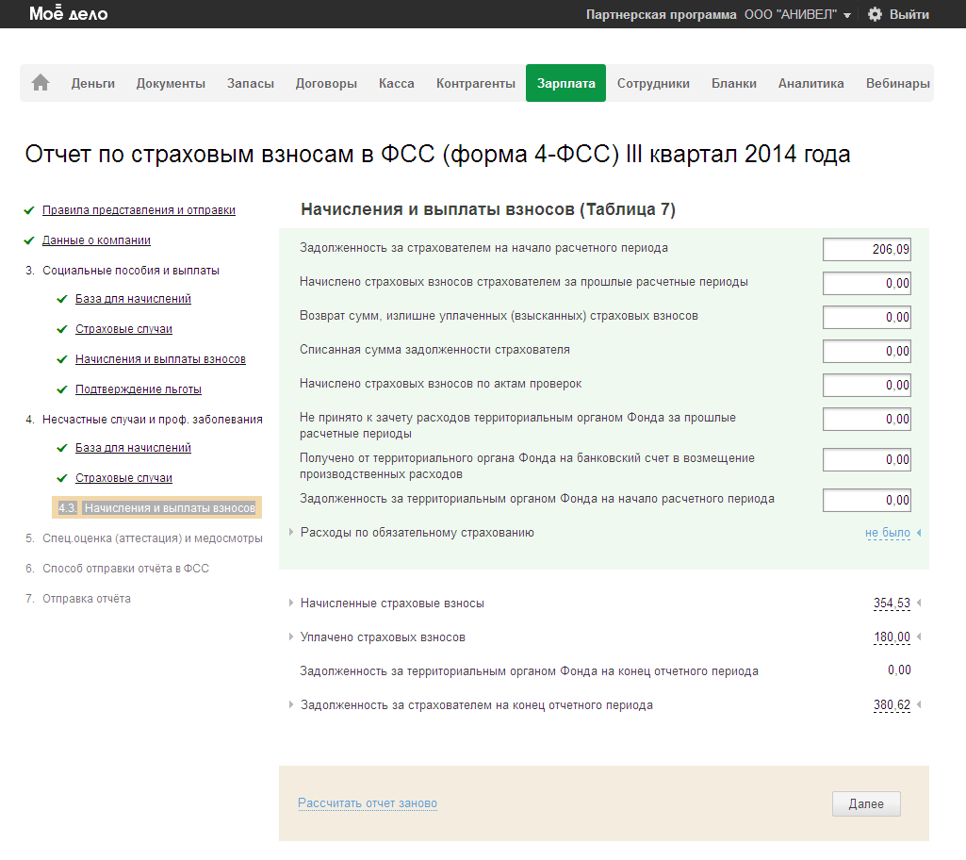The height and width of the screenshot is (860, 966).
Task: Click the не было link
Action: (887, 533)
